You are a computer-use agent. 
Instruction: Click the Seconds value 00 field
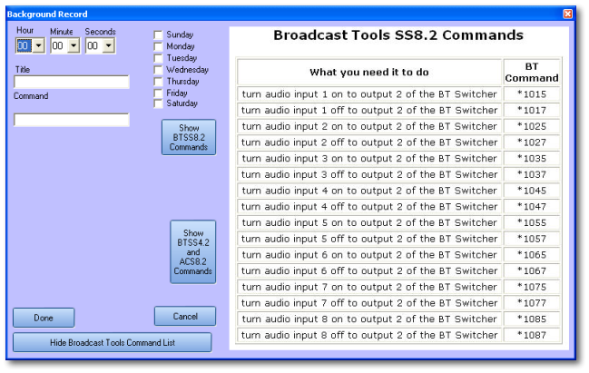pyautogui.click(x=94, y=45)
